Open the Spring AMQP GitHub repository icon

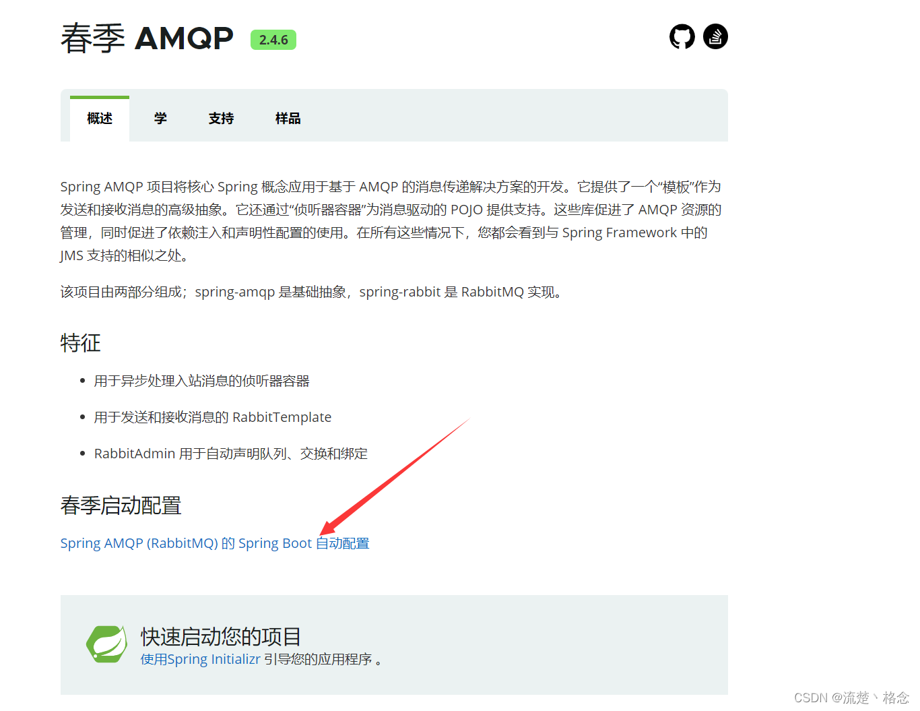click(x=682, y=36)
